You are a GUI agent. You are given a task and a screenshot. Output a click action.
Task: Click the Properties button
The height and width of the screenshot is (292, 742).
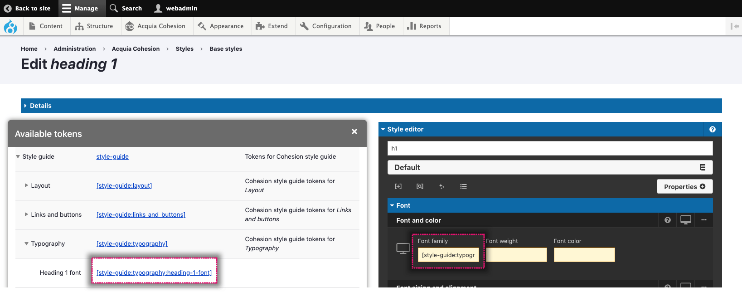(x=685, y=186)
